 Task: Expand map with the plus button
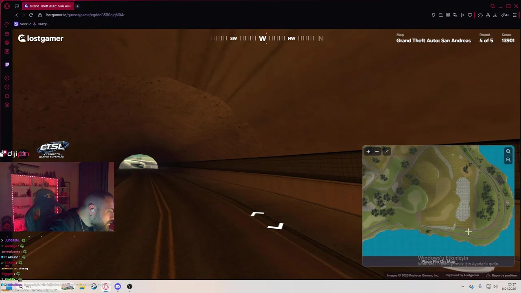pos(368,151)
